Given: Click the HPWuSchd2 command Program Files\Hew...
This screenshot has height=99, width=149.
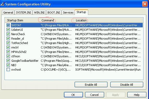Looking at the screenshot, I should pyautogui.click(x=56, y=52).
